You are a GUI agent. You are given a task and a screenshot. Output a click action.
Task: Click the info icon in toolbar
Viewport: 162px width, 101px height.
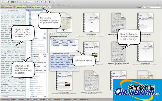click(x=45, y=2)
